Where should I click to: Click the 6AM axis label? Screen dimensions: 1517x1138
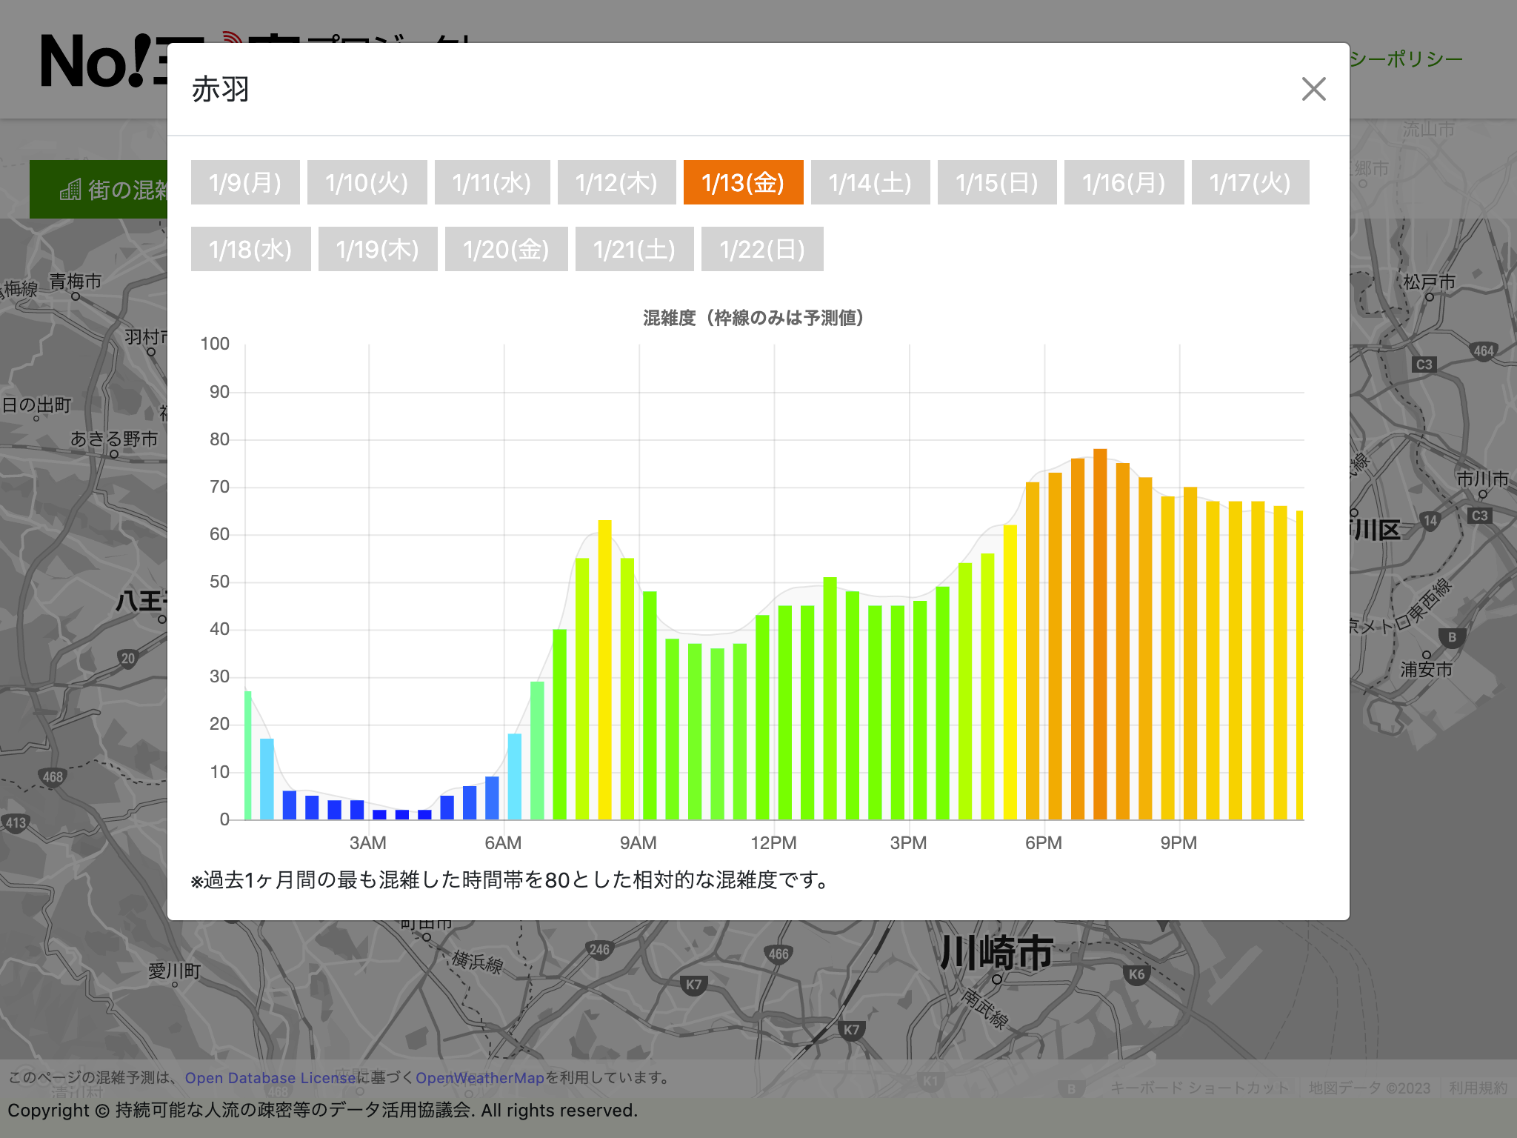point(503,843)
